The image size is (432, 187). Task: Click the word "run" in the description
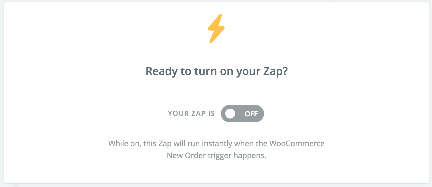click(x=193, y=144)
